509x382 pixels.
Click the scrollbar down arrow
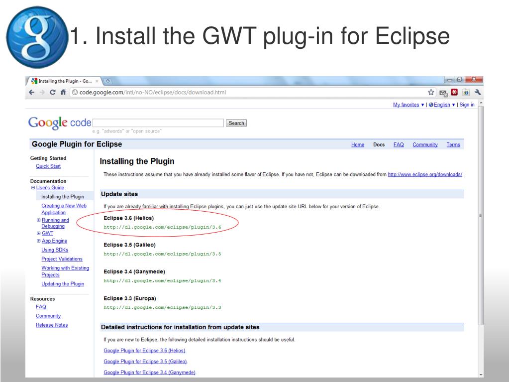pos(481,375)
